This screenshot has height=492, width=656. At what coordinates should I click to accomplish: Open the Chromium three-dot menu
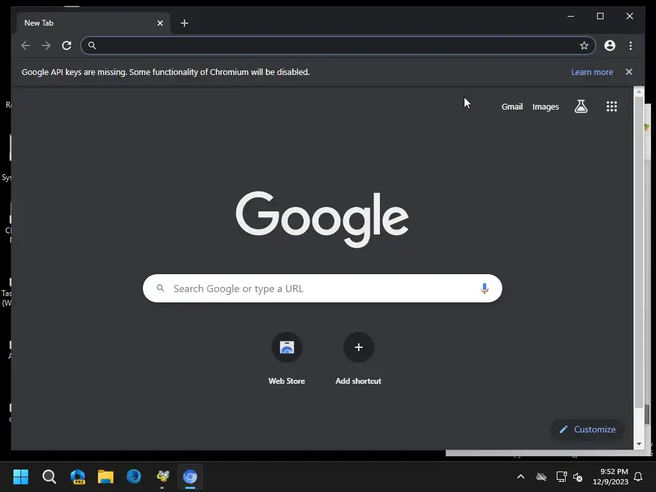630,45
